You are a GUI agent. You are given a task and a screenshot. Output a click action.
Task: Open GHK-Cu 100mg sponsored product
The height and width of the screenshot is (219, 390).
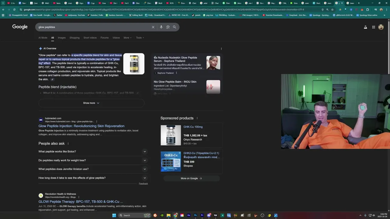point(193,127)
